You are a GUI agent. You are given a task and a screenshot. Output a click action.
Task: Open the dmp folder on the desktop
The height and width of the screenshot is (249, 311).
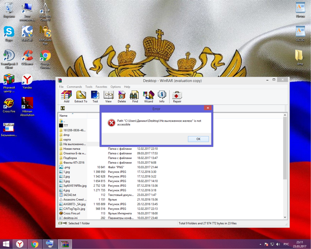[300, 58]
